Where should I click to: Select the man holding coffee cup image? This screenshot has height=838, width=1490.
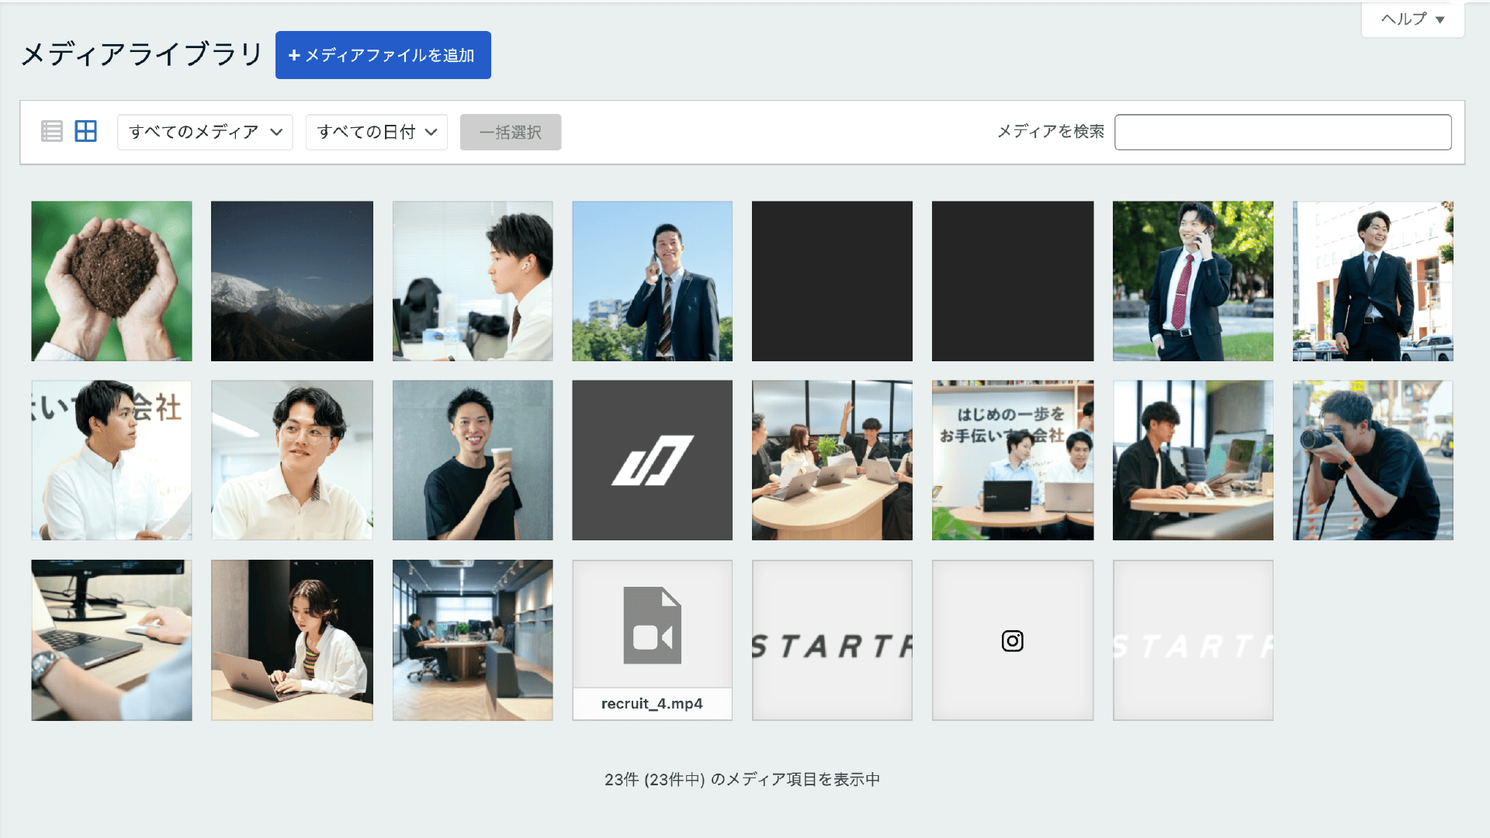pyautogui.click(x=473, y=460)
